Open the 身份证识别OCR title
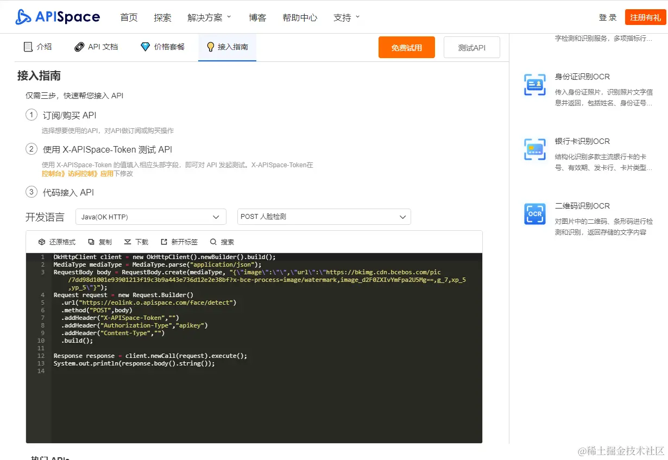Viewport: 668px width, 460px height. [x=582, y=77]
